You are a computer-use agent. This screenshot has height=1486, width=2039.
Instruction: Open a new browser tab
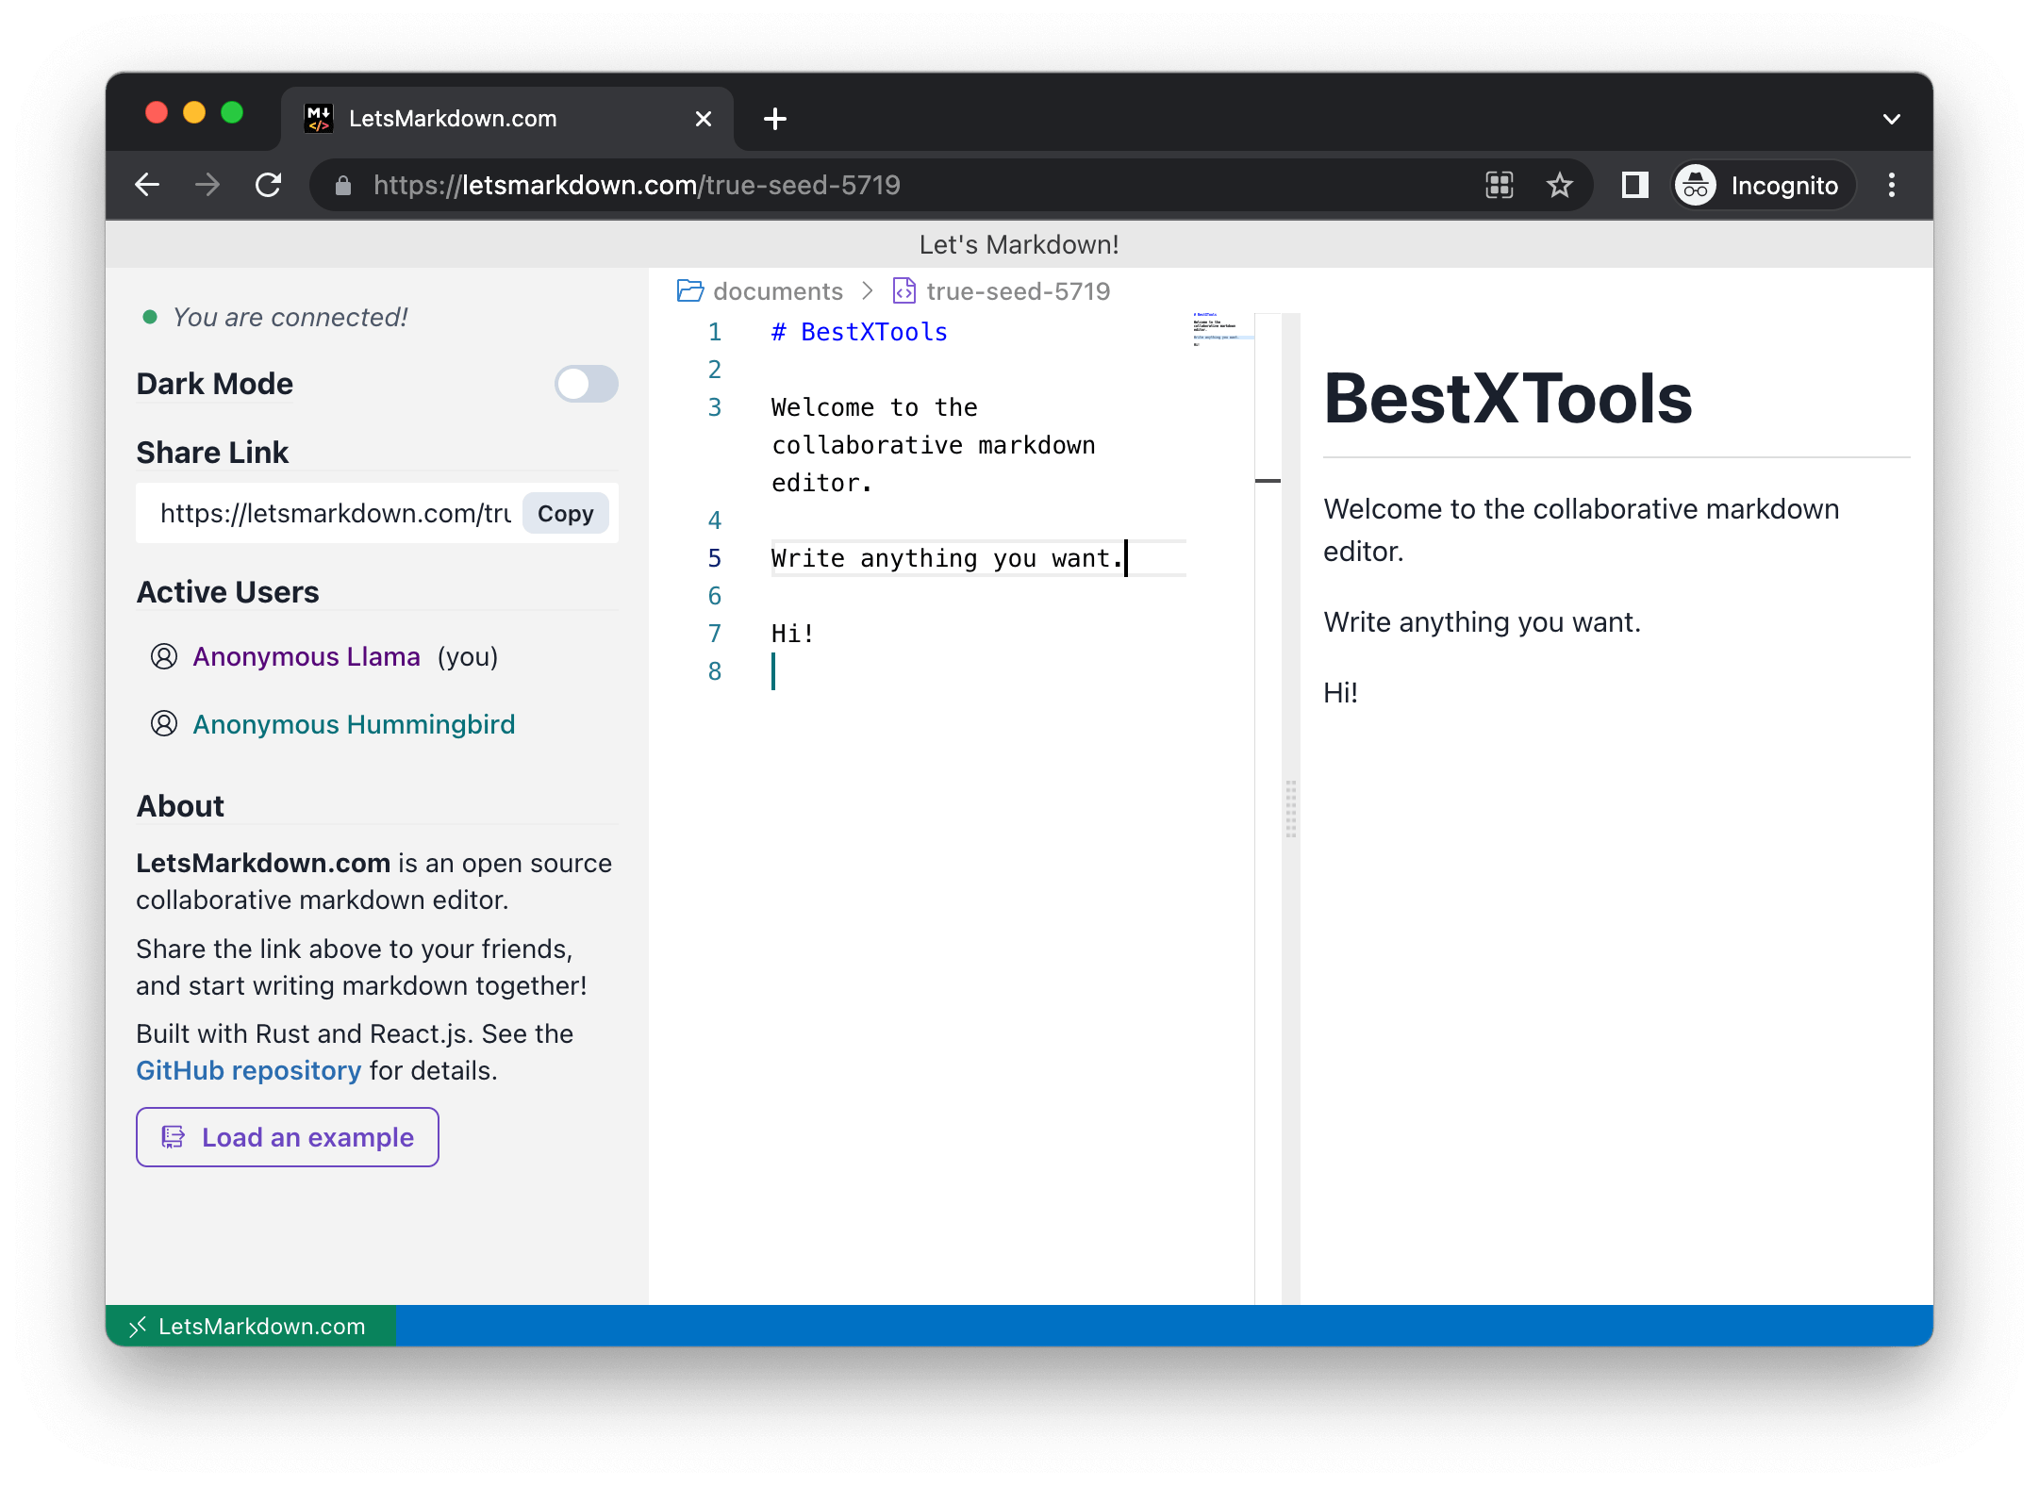tap(775, 119)
